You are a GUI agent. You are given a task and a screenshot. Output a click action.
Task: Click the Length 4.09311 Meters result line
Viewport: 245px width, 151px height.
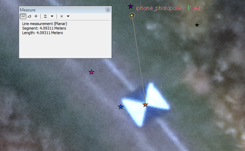tap(42, 33)
